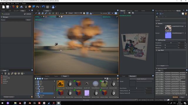This screenshot has width=188, height=105.
Task: Open help with the question mark in material panel
Action: pos(186,14)
